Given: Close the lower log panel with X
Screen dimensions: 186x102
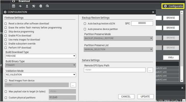Looking at the screenshot, I should coord(182,88).
